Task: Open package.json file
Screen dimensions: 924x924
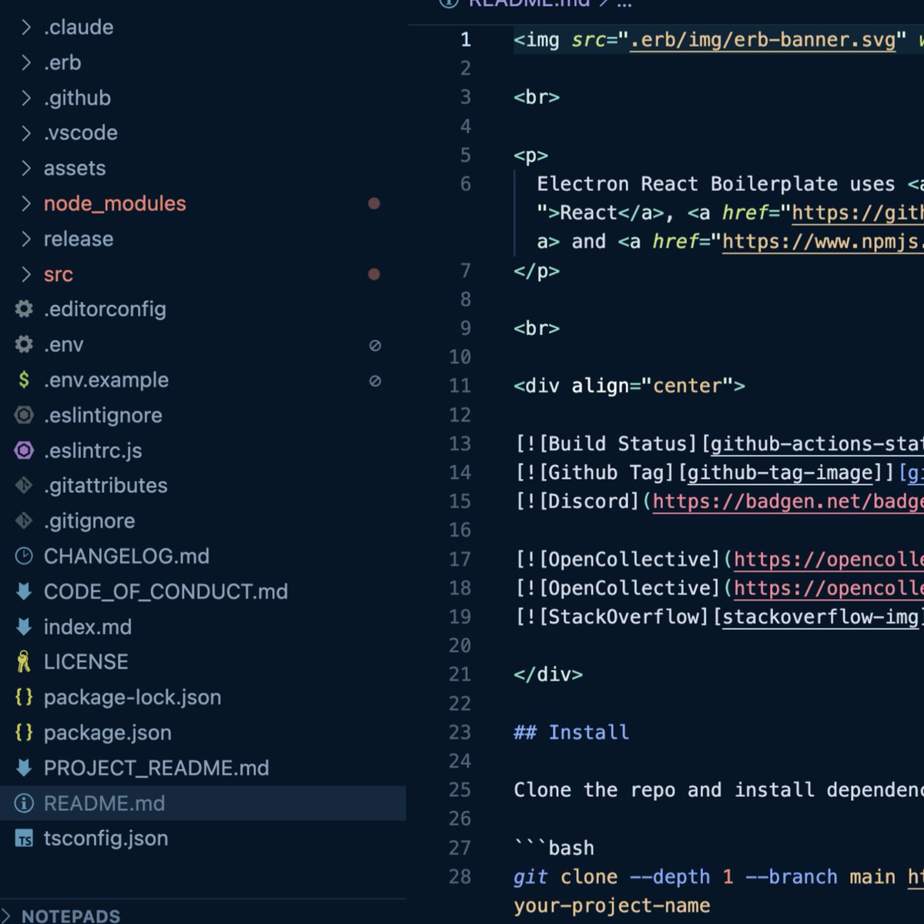Action: 108,733
